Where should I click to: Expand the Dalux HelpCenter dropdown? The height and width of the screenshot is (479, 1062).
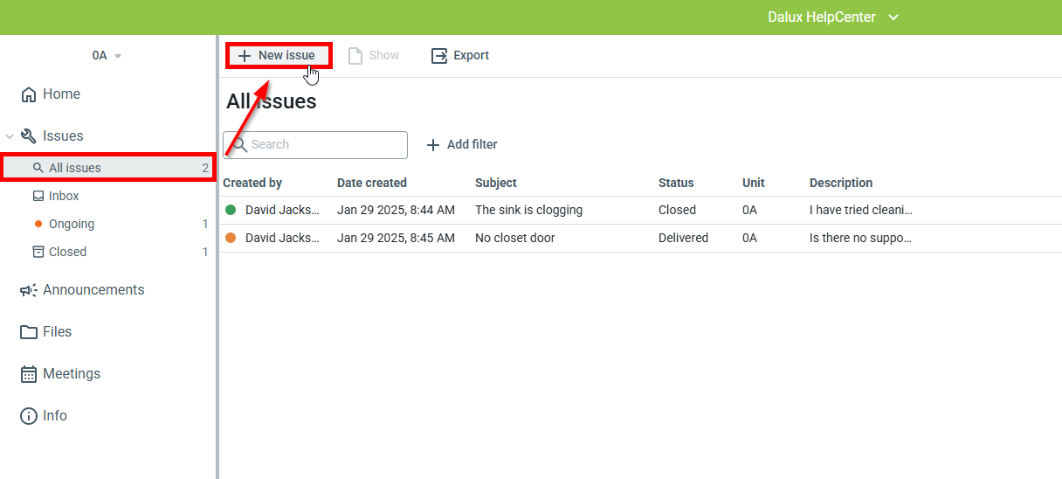893,17
